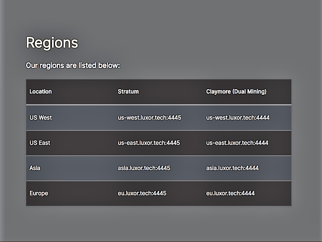Click eu.luxor.tech:4445 stratum address
This screenshot has width=322, height=242.
142,193
